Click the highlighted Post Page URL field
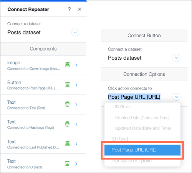The width and height of the screenshot is (192, 173). click(134, 97)
